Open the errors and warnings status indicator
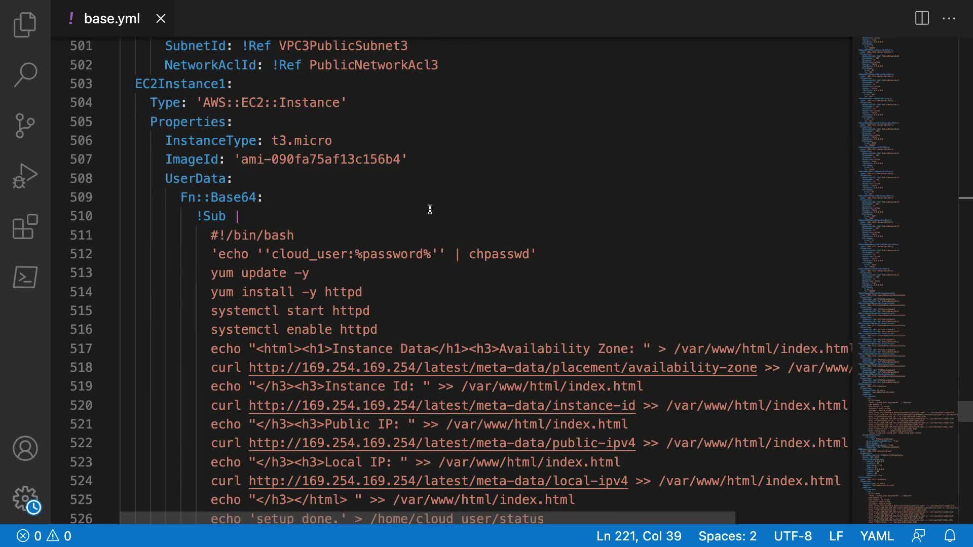973x547 pixels. point(44,536)
